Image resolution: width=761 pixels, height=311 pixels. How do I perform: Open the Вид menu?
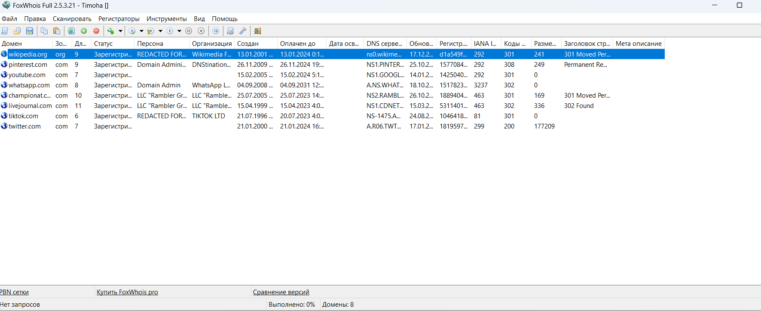pos(199,19)
